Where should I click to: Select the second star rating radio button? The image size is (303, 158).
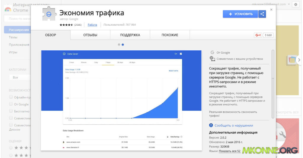tap(11, 155)
